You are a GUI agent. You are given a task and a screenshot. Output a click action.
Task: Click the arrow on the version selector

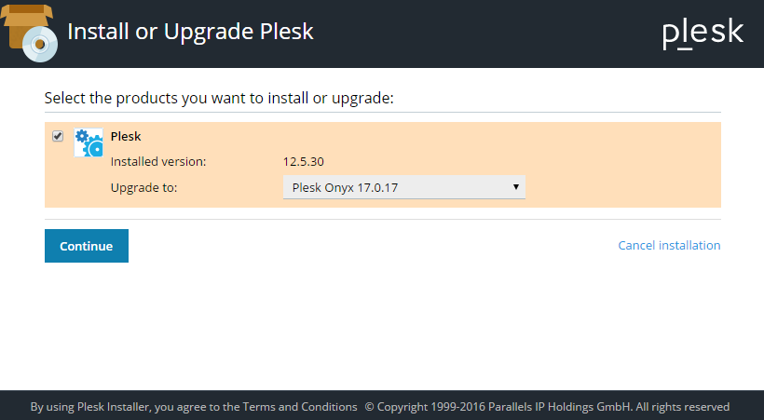pos(515,187)
